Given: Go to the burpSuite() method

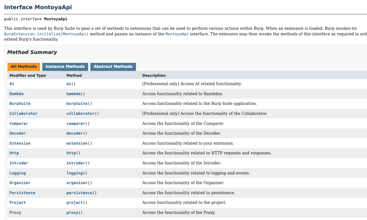Looking at the screenshot, I should click(77, 103).
